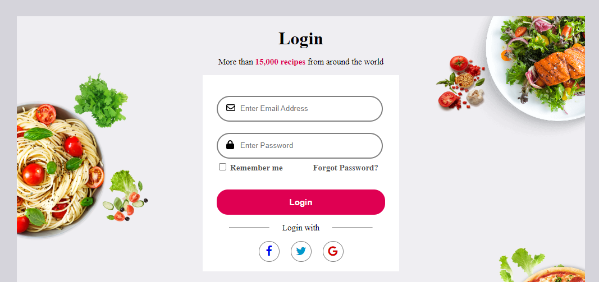Open the Forgot Password? link
Viewport: 599px width, 282px height.
tap(345, 168)
